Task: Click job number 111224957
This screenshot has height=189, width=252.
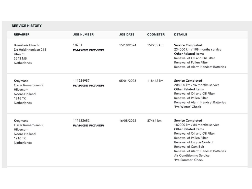Action: (81, 81)
